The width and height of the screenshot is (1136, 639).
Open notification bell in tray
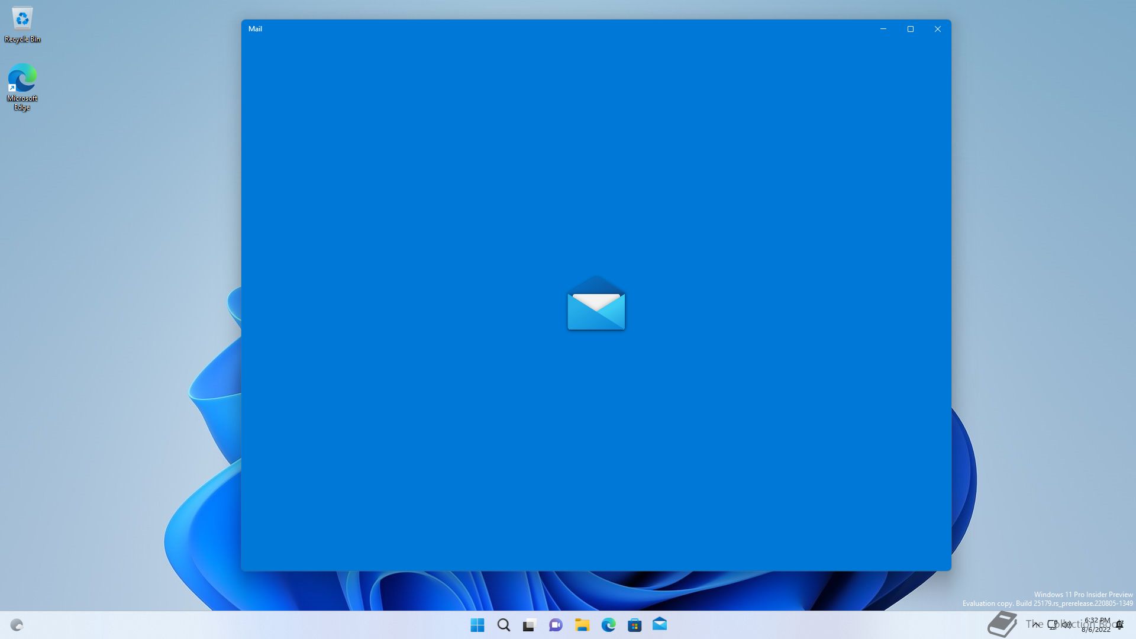[1119, 625]
